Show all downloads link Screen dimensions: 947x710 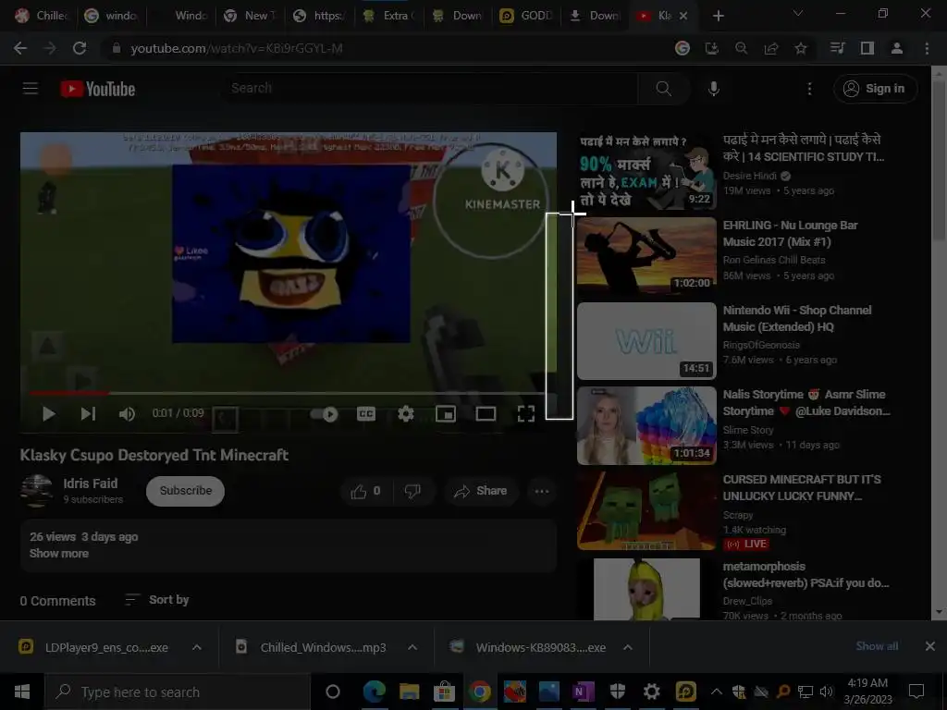point(877,646)
